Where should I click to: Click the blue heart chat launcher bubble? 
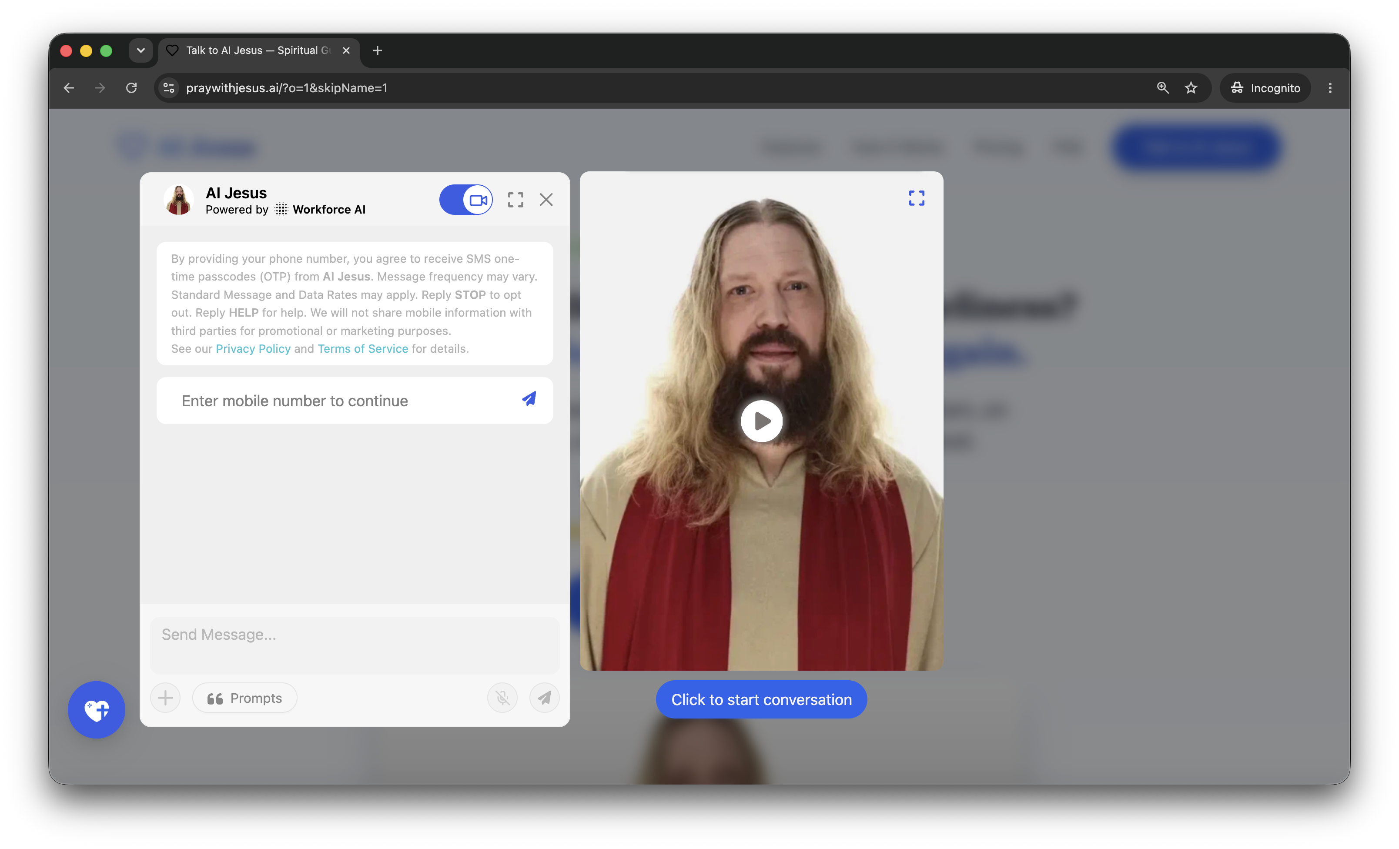pos(97,710)
